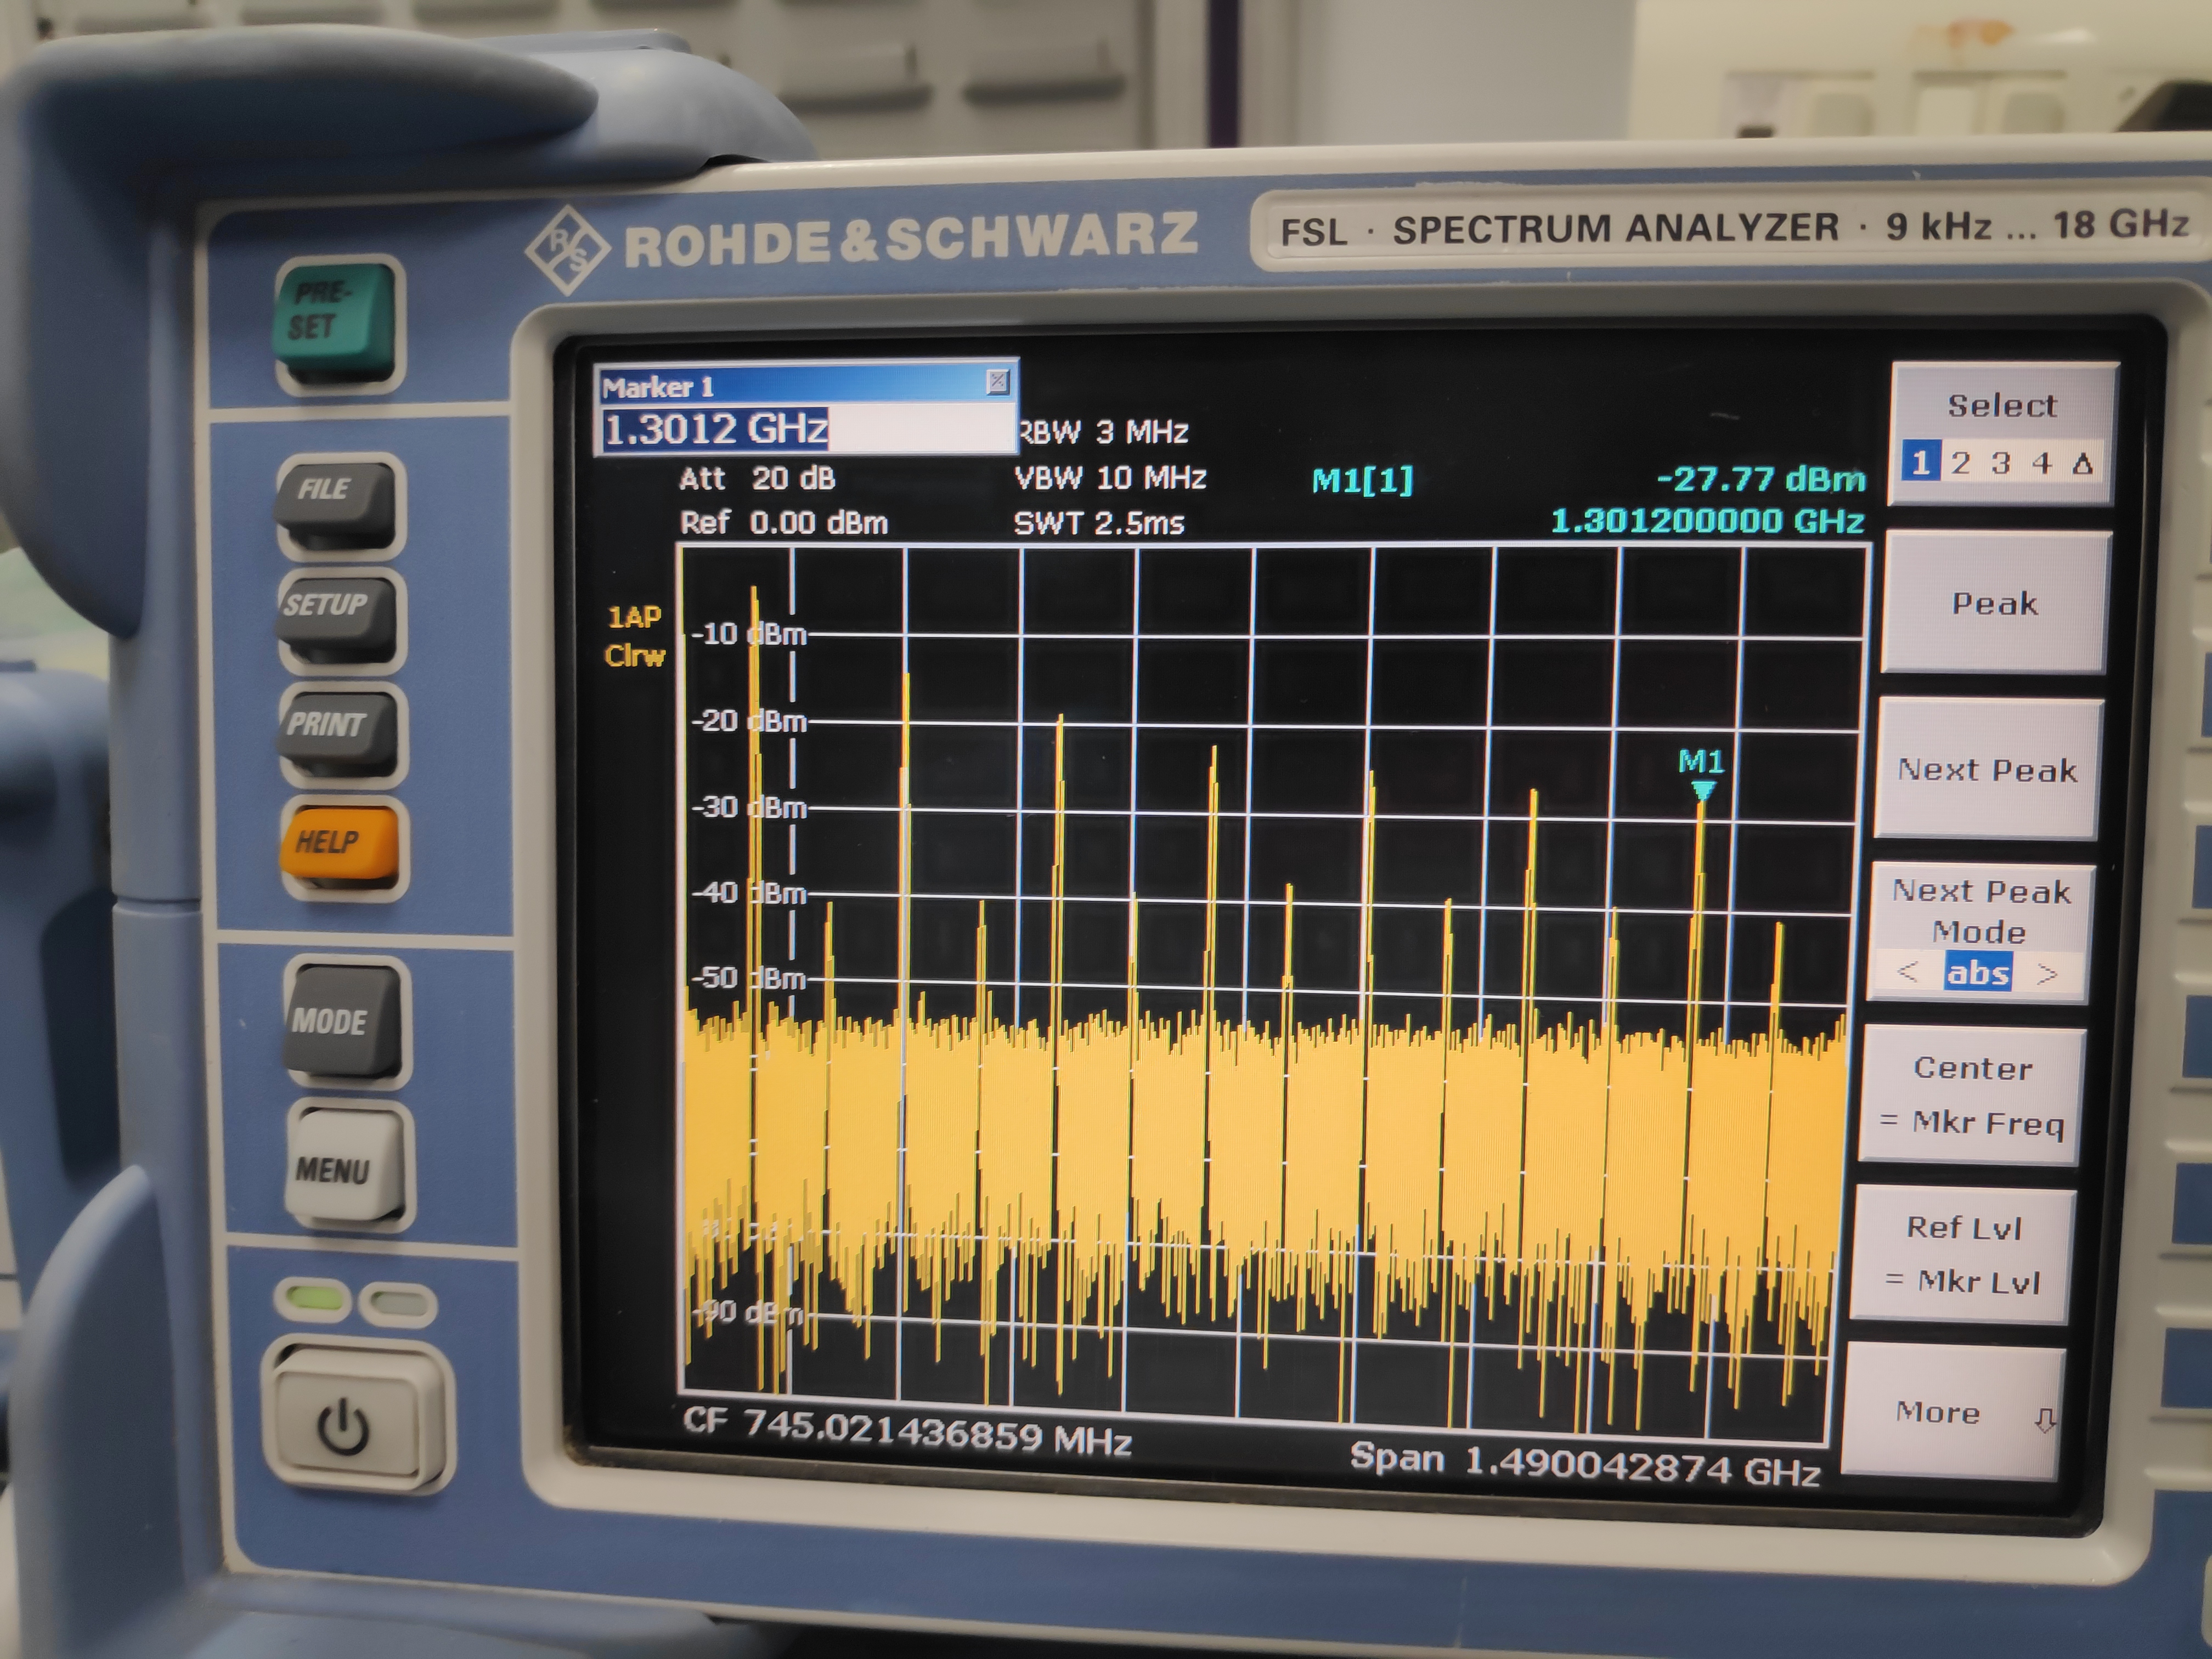
Task: Select marker 3 in Select softkey
Action: click(x=2001, y=463)
